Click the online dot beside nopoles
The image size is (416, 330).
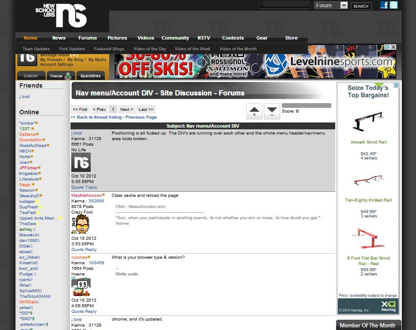click(x=89, y=257)
